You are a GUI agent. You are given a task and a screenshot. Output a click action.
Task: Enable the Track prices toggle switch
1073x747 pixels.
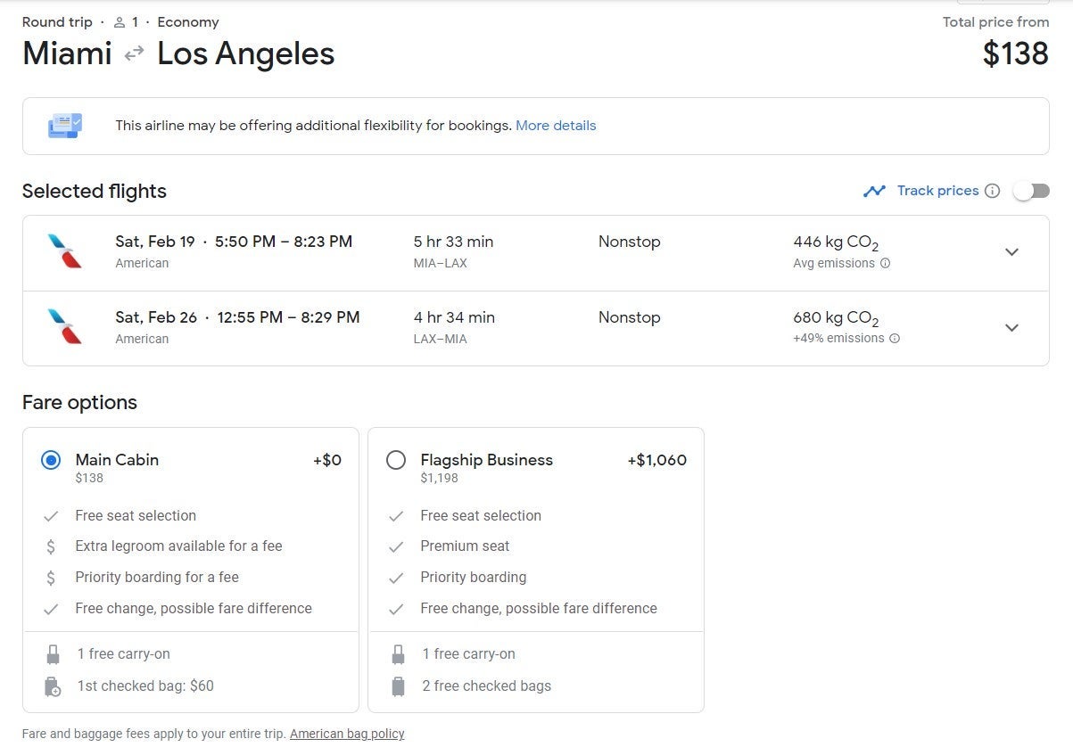pyautogui.click(x=1031, y=191)
